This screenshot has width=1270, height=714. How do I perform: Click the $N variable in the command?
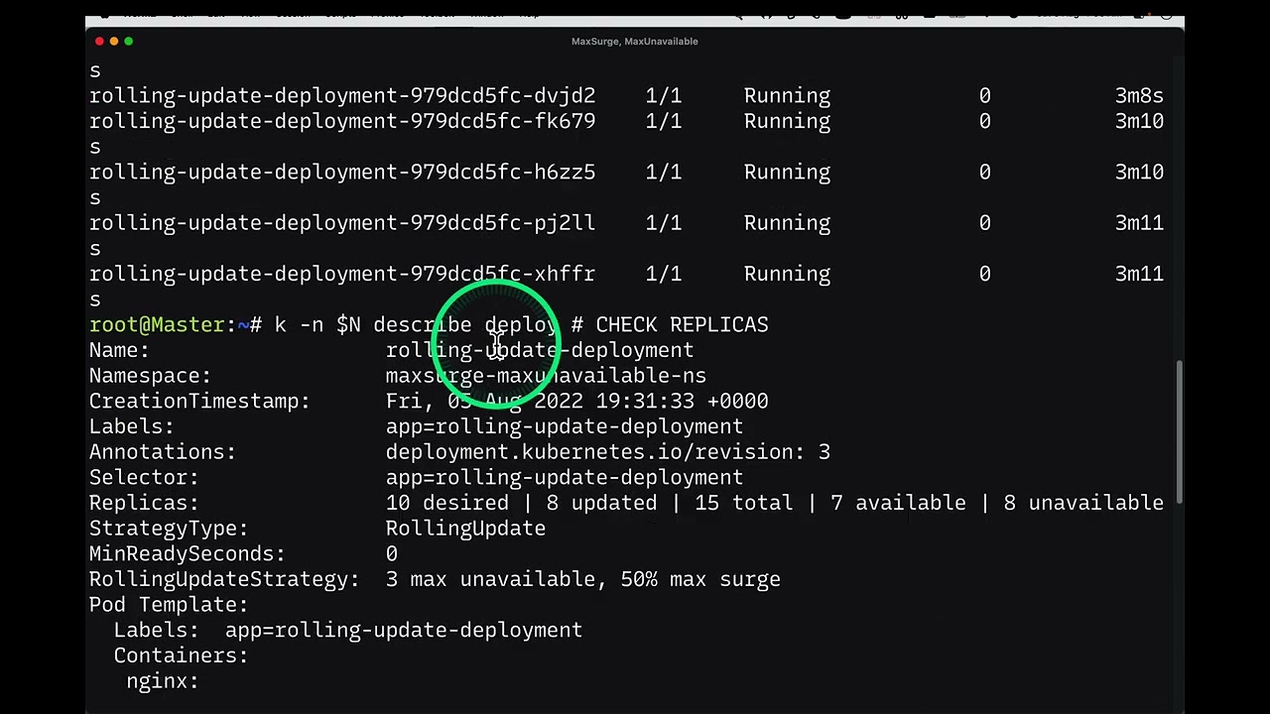click(x=348, y=325)
